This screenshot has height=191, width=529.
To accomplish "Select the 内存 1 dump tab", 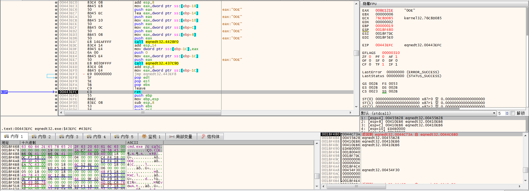I will [x=14, y=137].
